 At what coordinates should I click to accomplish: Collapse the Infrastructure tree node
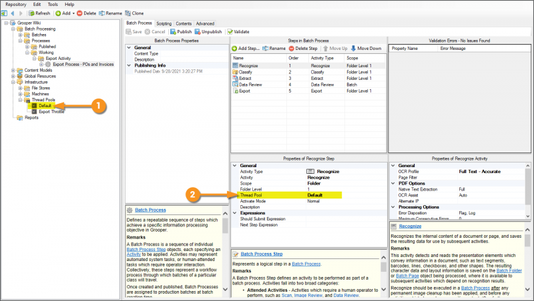[13, 82]
